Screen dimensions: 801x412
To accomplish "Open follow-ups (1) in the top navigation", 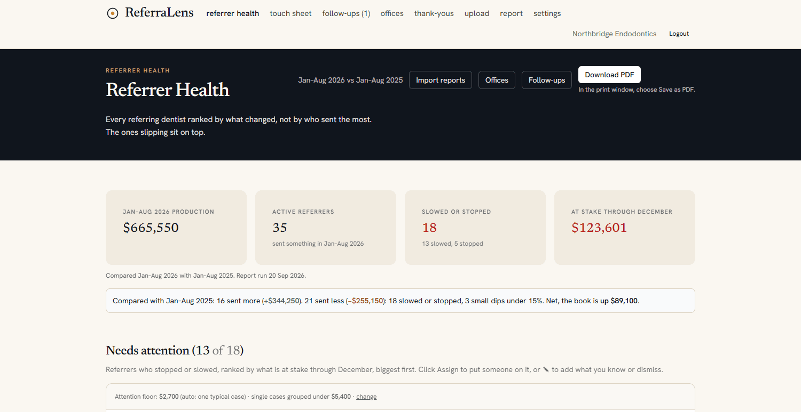I will click(x=346, y=13).
